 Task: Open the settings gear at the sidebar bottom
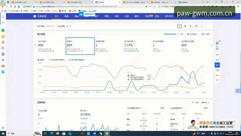[x=3, y=128]
